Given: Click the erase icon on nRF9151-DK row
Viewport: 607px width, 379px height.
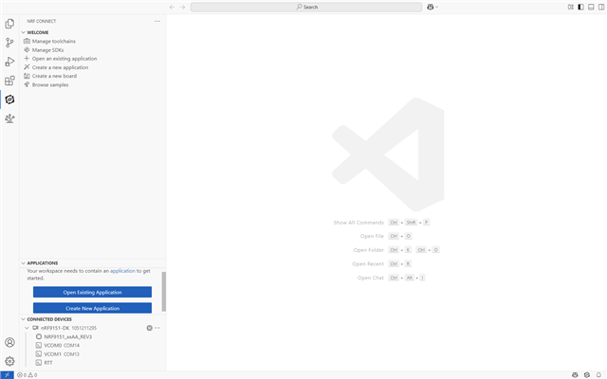Looking at the screenshot, I should (x=150, y=328).
